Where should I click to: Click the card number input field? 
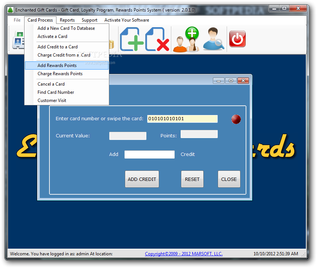182,119
